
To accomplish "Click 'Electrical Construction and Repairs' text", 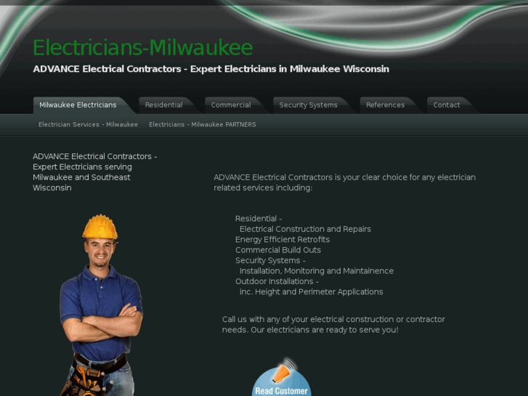I will coord(305,229).
